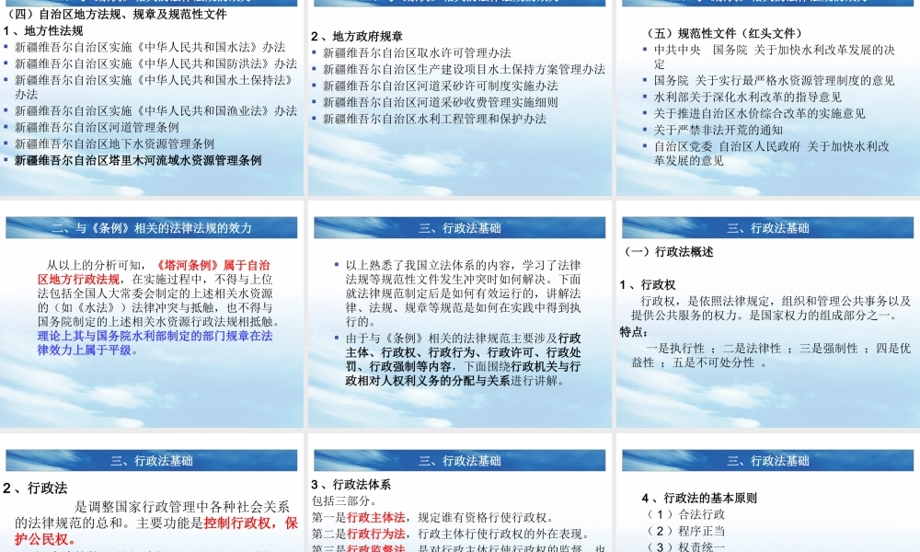This screenshot has height=552, width=920.
Task: Select heading 2、地方政府规章
Action: tap(357, 37)
